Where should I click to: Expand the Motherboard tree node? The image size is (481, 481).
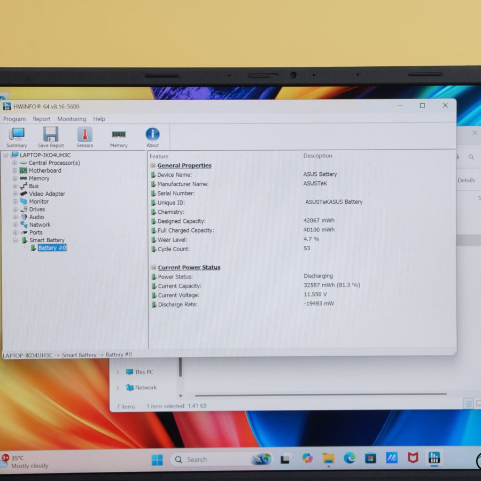tap(15, 170)
